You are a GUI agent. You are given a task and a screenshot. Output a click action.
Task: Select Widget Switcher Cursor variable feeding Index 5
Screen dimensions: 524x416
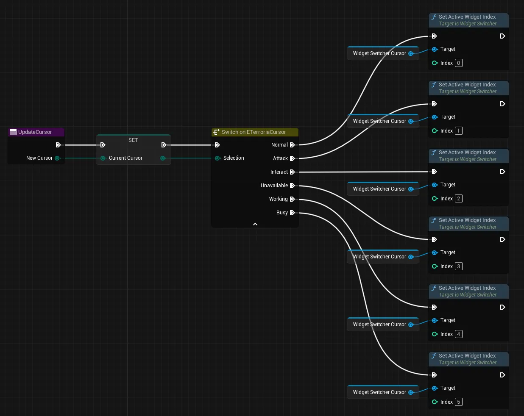(383, 392)
